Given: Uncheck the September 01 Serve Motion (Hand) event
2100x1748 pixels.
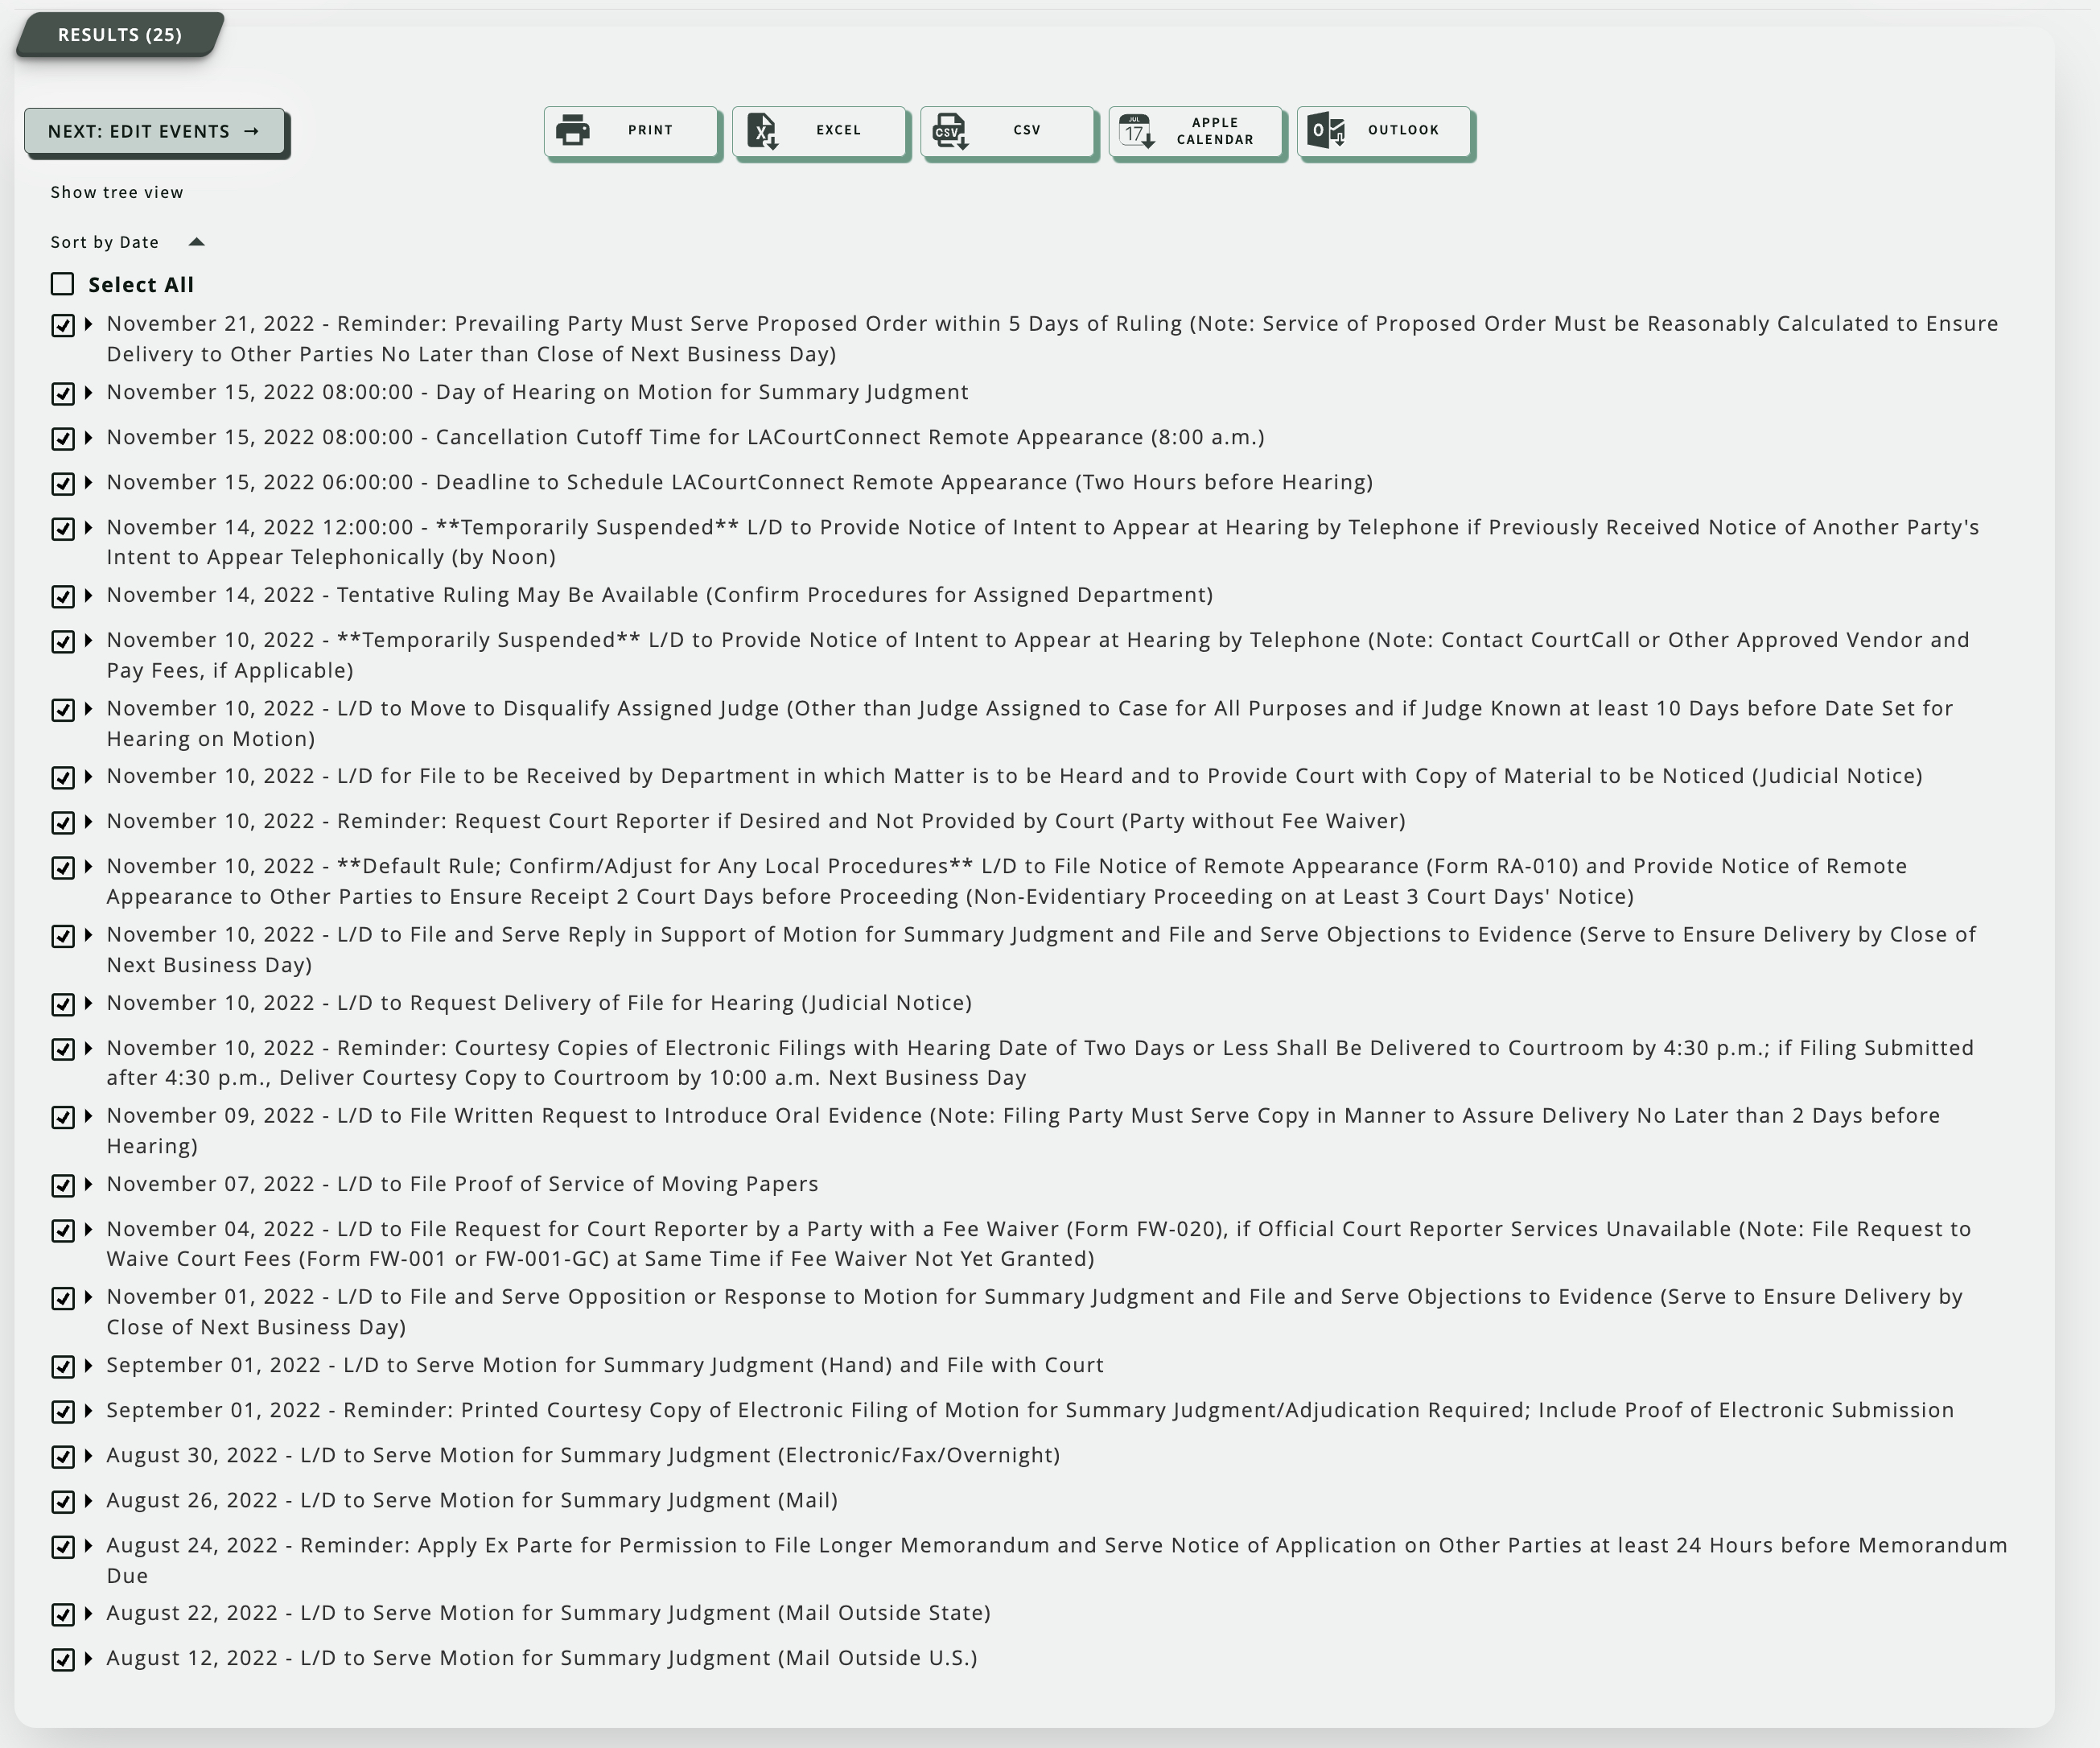Looking at the screenshot, I should click(x=63, y=1367).
